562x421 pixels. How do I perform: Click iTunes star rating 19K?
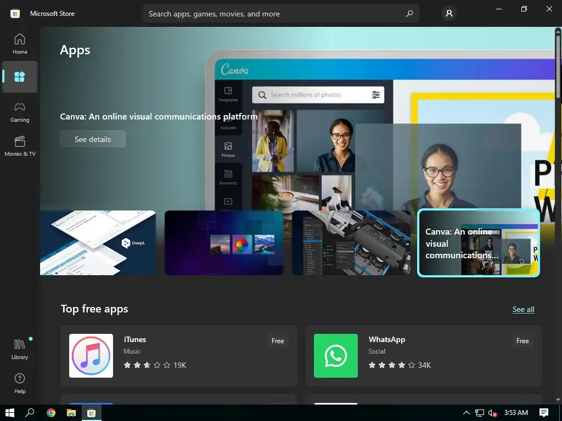(155, 365)
